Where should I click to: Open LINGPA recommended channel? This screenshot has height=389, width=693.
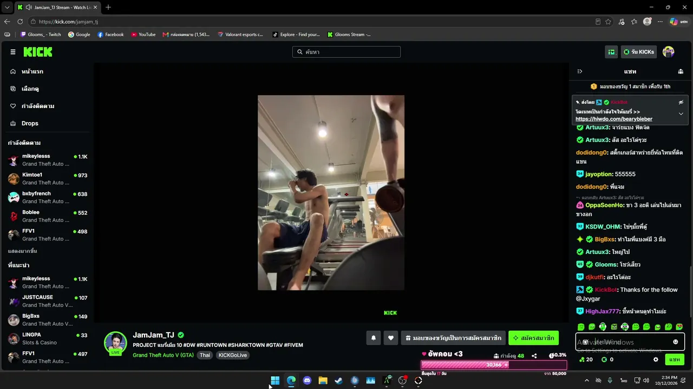[48, 339]
